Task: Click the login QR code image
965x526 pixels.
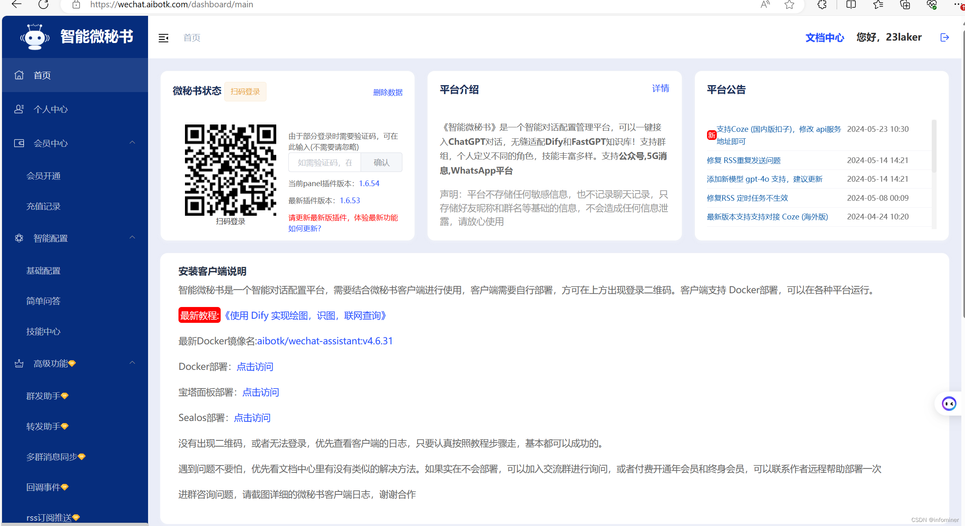Action: pos(230,170)
